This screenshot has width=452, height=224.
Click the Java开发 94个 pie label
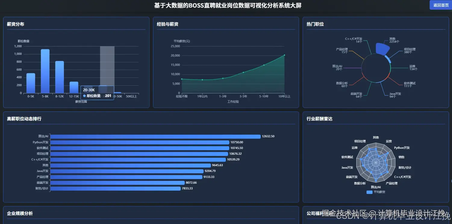coord(395,95)
